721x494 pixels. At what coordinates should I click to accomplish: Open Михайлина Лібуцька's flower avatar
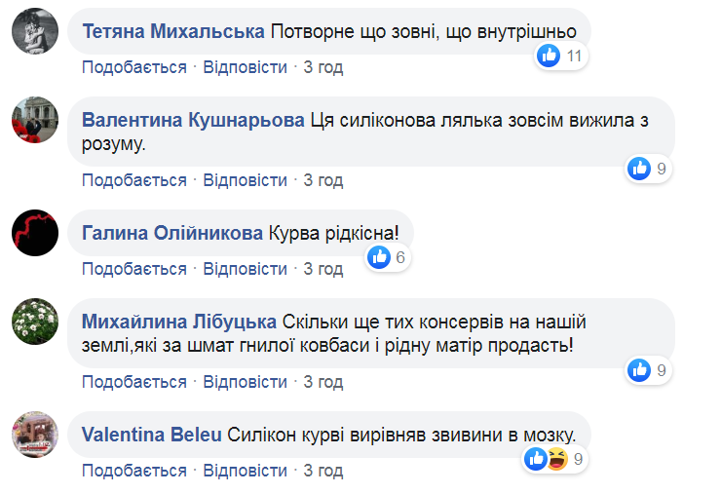[33, 323]
